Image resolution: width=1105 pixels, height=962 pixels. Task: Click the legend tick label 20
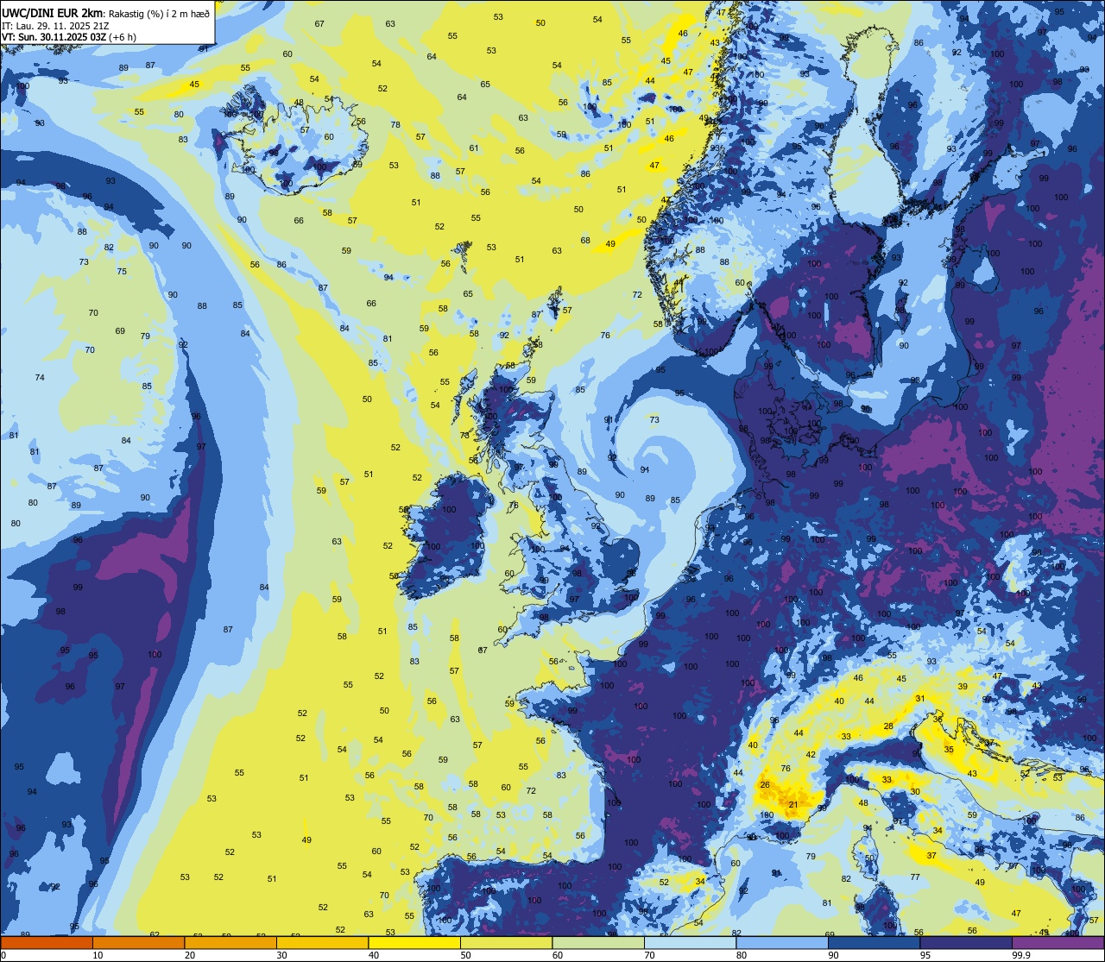pos(190,955)
